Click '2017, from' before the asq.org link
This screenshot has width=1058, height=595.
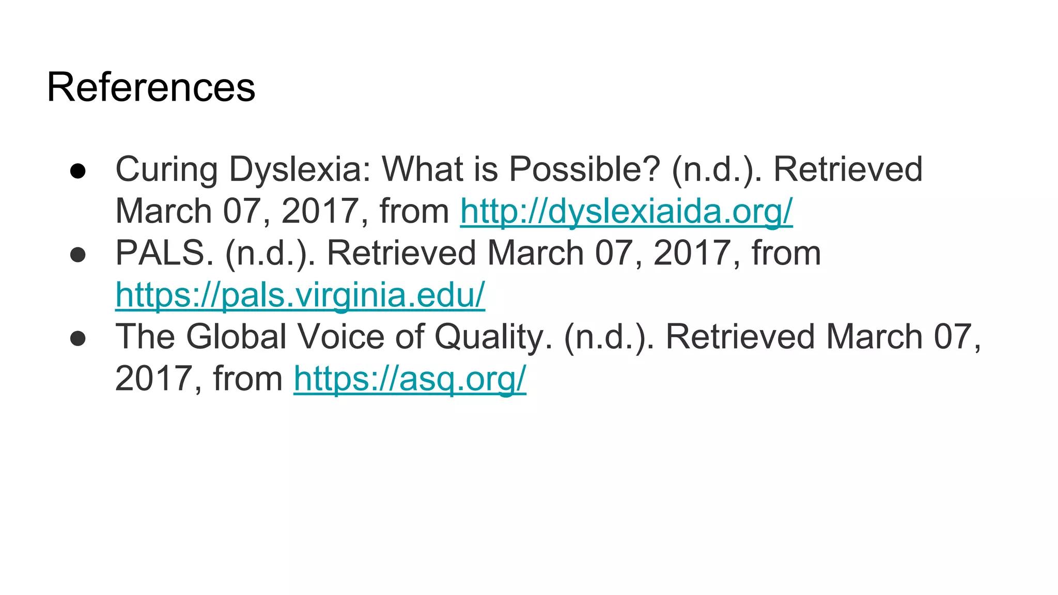coord(199,379)
